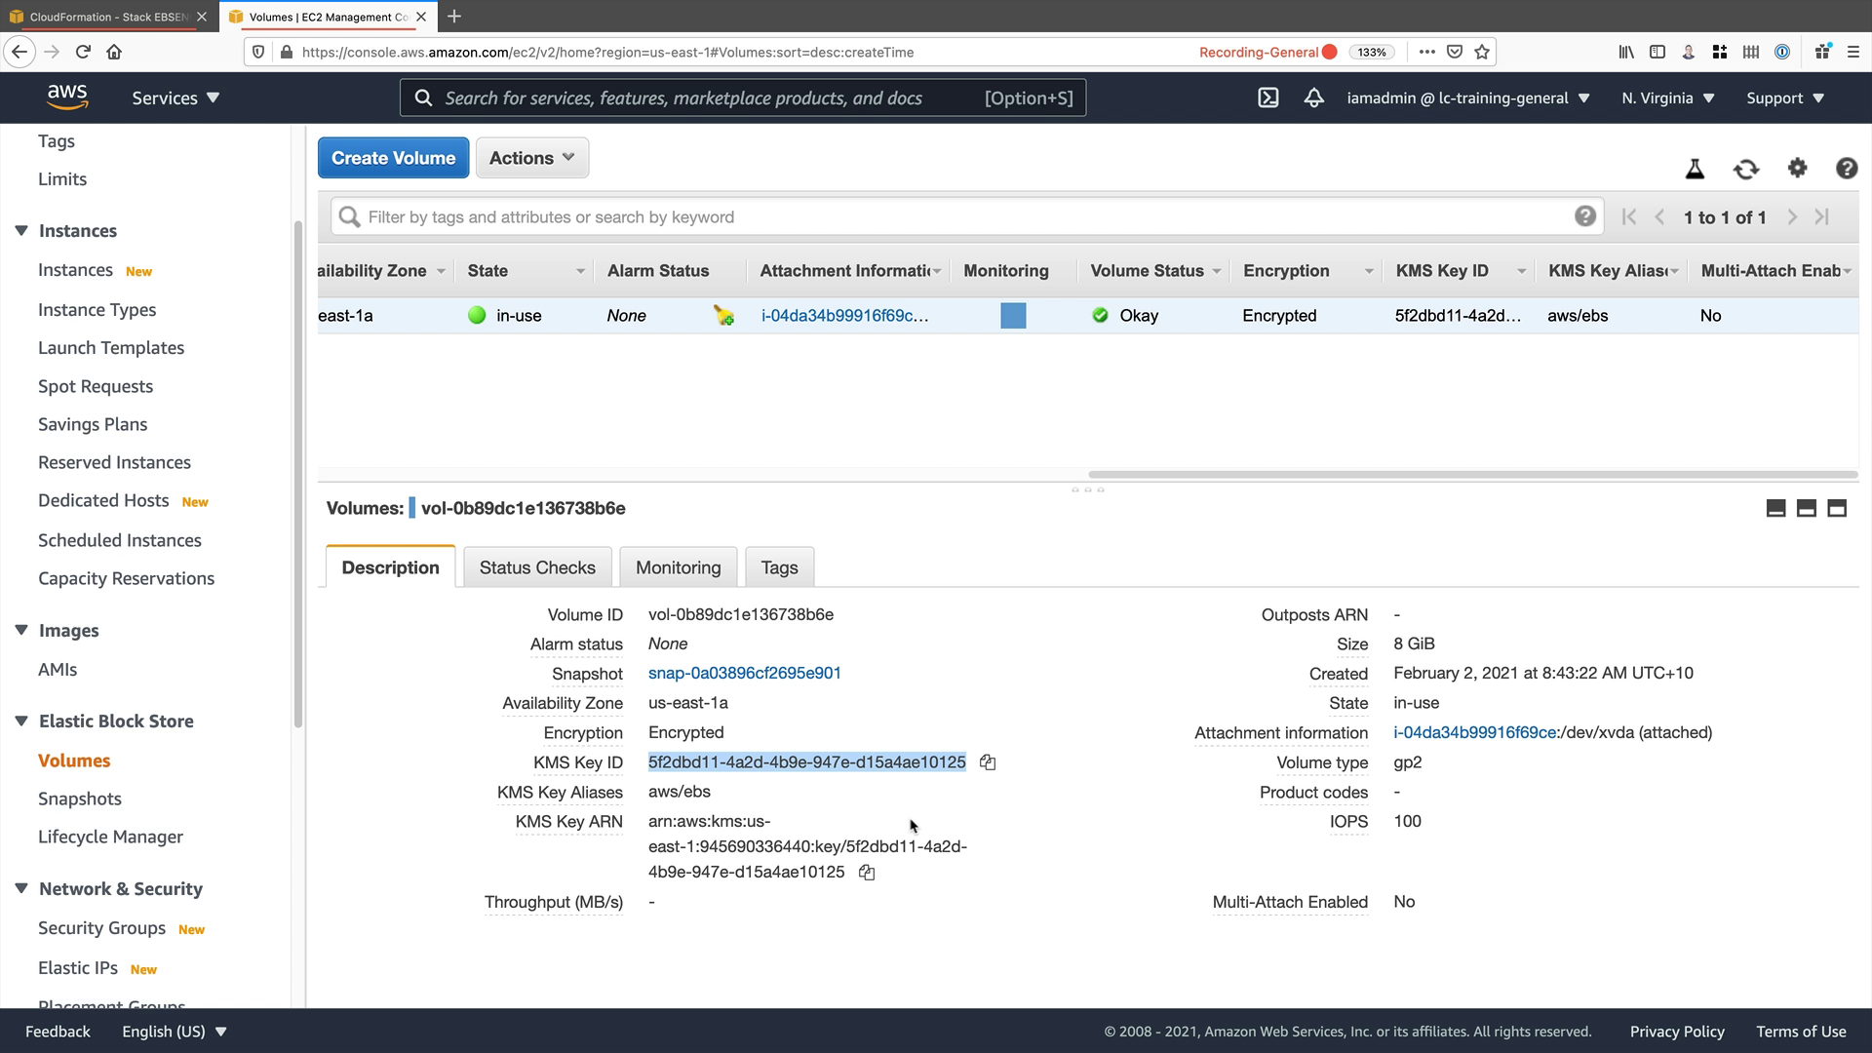The width and height of the screenshot is (1872, 1053).
Task: Maximize the details pane layout
Action: [x=1836, y=508]
